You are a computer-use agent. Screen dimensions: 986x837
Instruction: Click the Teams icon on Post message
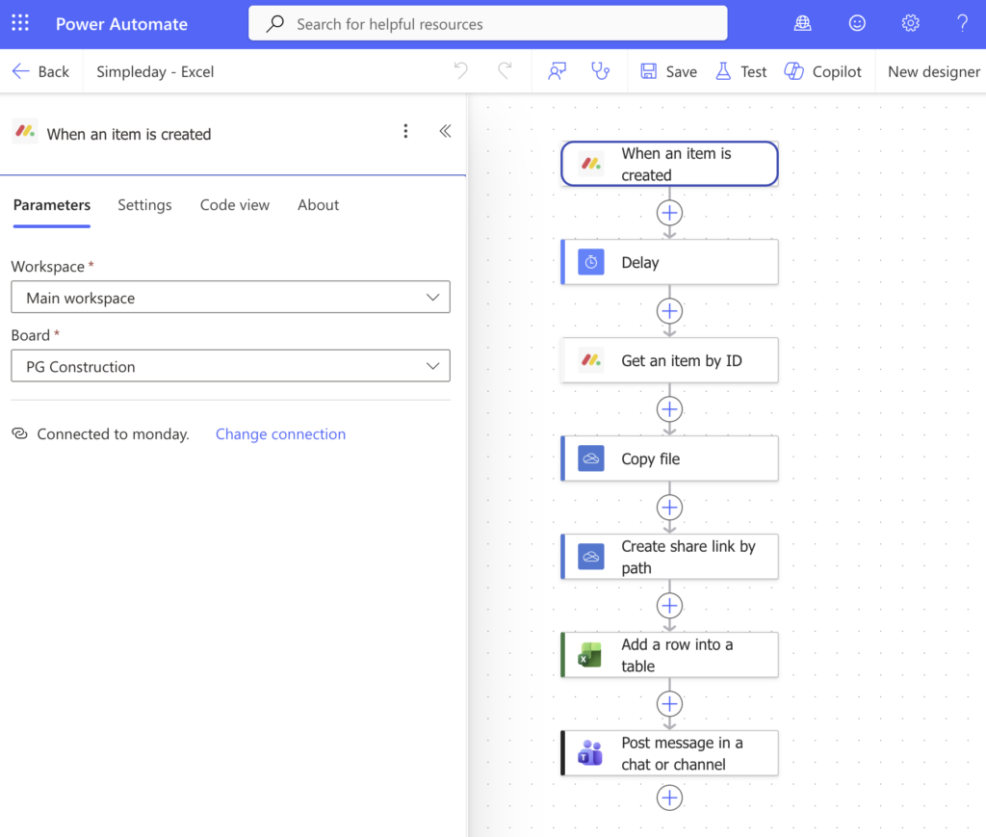[x=590, y=753]
